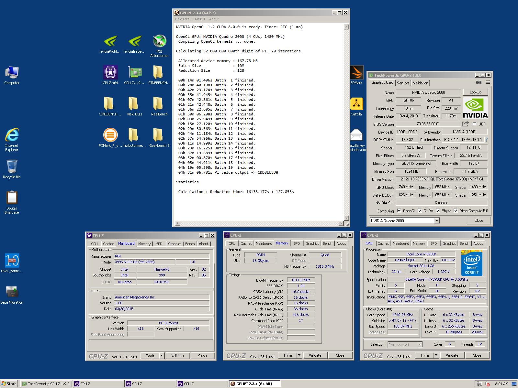Open the Catzilla desktop icon
Image resolution: width=518 pixels, height=388 pixels.
point(356,106)
